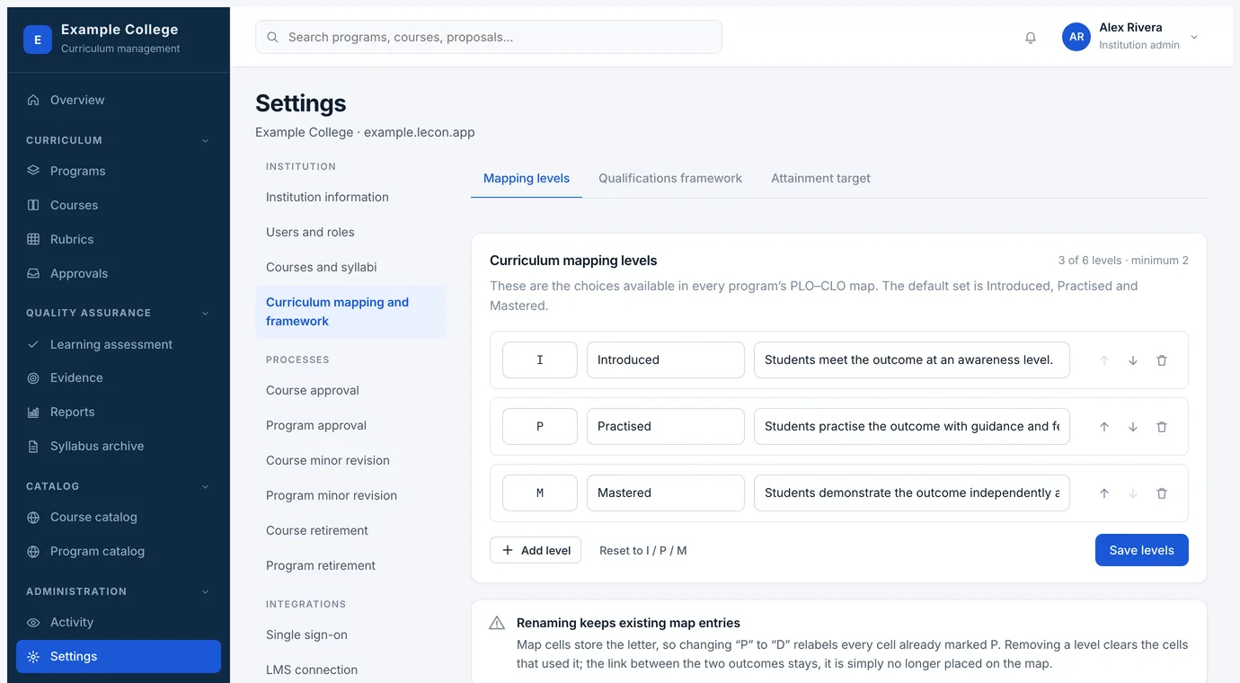Open Institution information settings

350,197
